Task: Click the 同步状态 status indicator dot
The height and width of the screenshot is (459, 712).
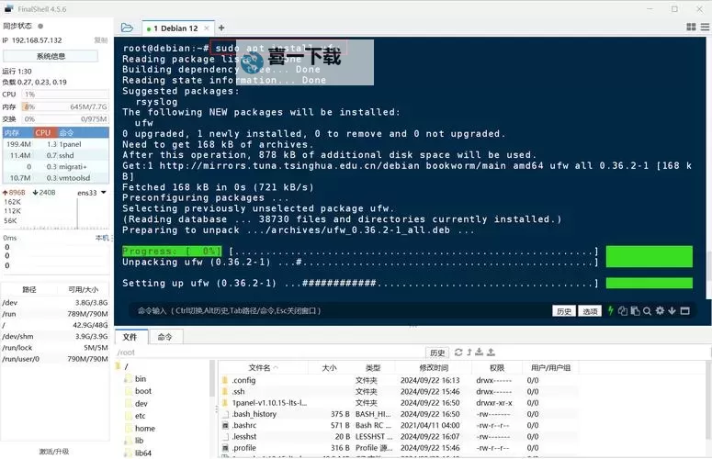Action: (40, 26)
